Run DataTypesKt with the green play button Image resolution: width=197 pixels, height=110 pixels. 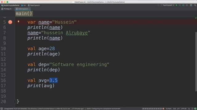pyautogui.click(x=176, y=5)
